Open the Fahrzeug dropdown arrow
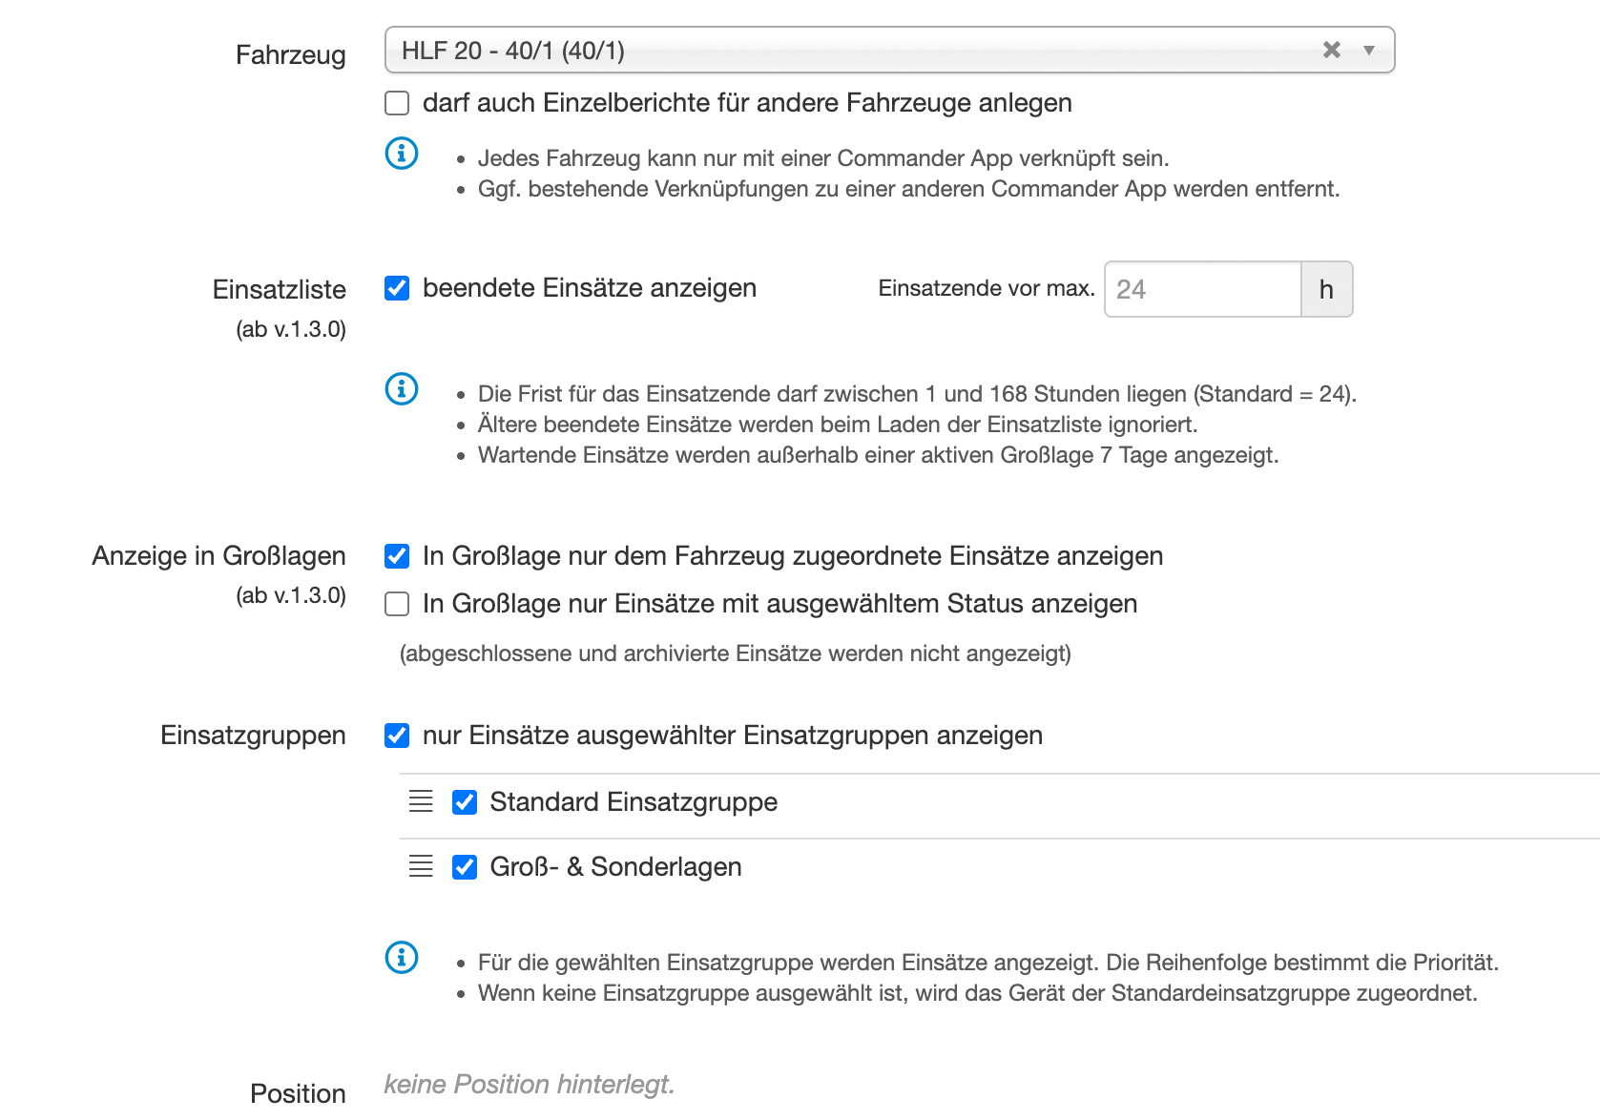The width and height of the screenshot is (1600, 1120). pyautogui.click(x=1369, y=51)
